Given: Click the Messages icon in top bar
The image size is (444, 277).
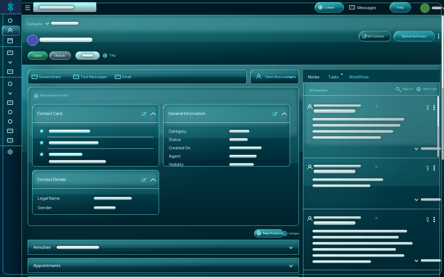Looking at the screenshot, I should coord(352,7).
